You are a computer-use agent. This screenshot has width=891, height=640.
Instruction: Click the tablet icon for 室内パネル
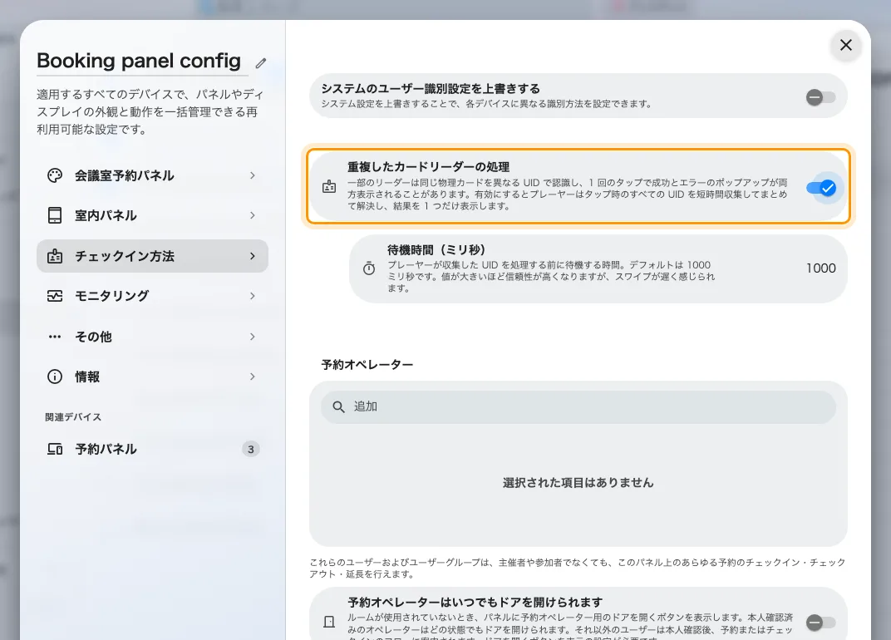[x=55, y=215]
